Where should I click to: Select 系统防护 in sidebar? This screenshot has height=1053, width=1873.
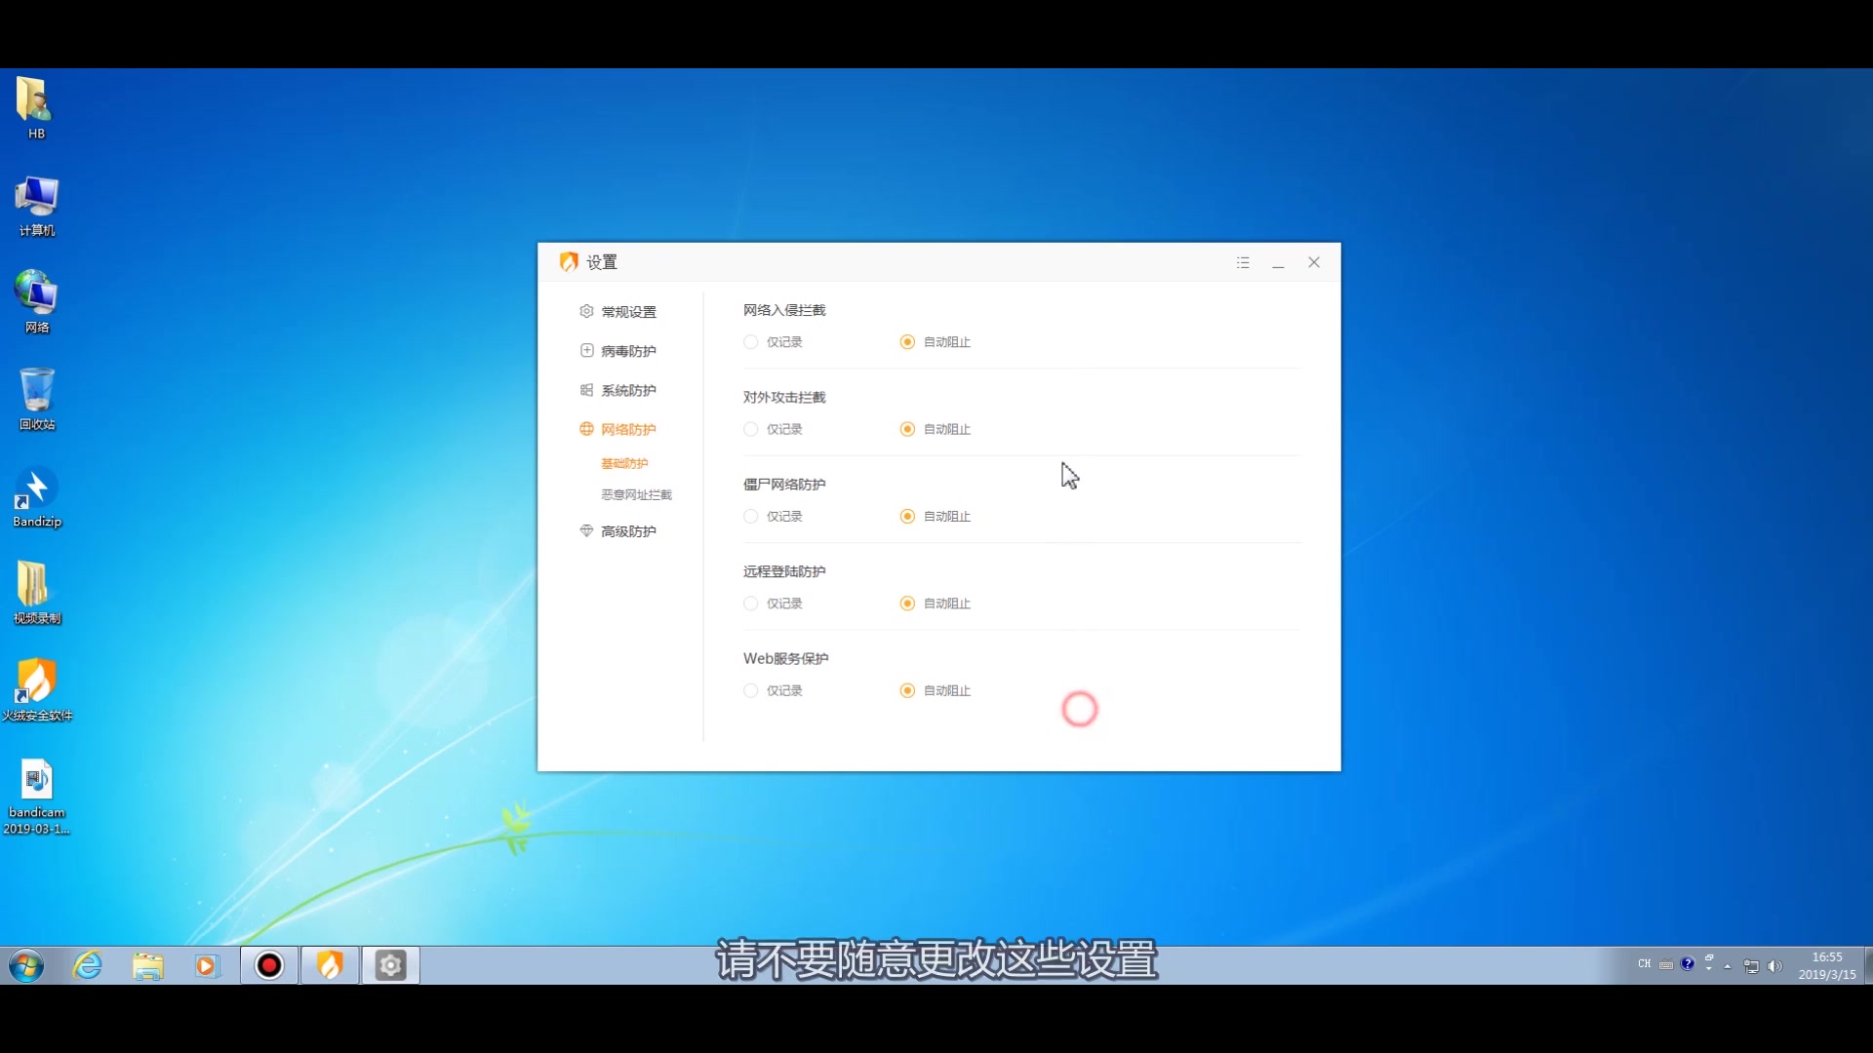coord(629,390)
